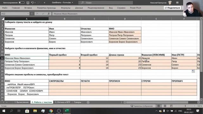Open Windows taskbar search
Image resolution: width=203 pixels, height=114 pixels.
point(11,111)
